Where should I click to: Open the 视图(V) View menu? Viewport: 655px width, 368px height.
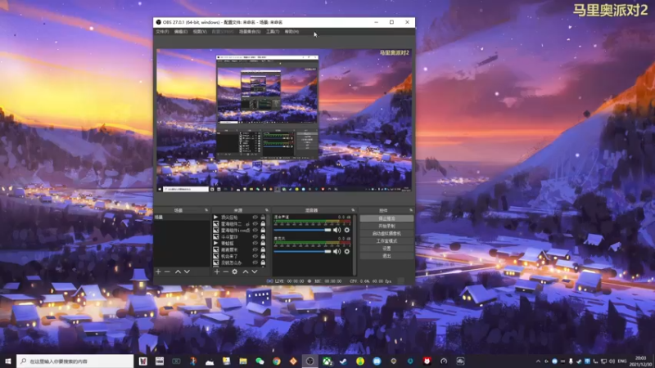[200, 32]
